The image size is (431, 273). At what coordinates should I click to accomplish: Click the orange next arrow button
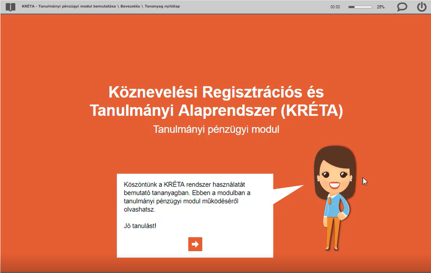[195, 244]
